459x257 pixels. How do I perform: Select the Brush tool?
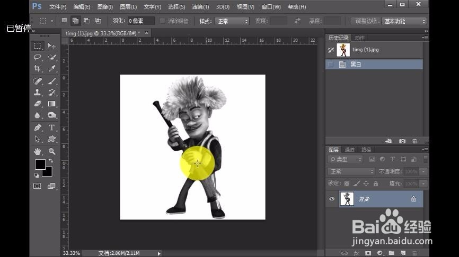point(52,81)
